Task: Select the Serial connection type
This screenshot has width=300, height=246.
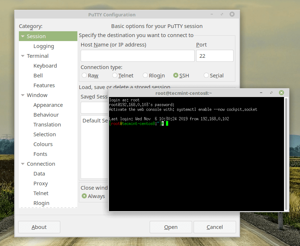Action: point(206,75)
